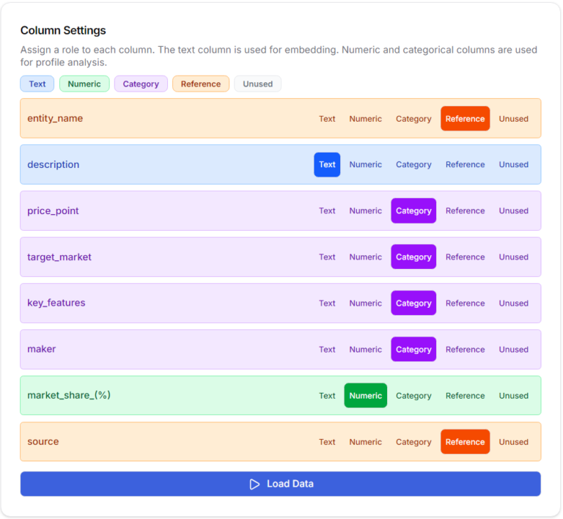Viewport: 563px width, 519px height.
Task: Set target_market role to Reference
Action: [465, 257]
